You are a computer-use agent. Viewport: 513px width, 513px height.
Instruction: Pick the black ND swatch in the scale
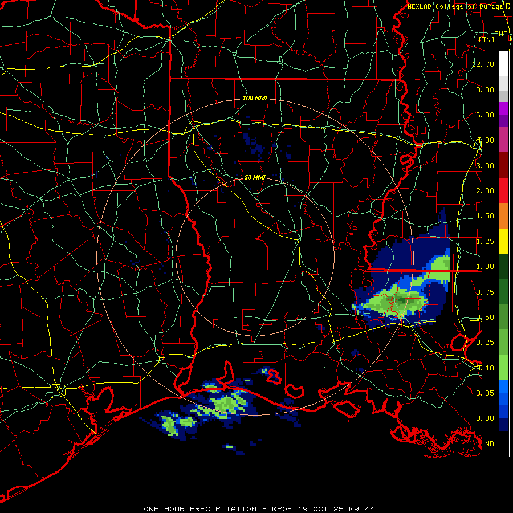[x=503, y=443]
